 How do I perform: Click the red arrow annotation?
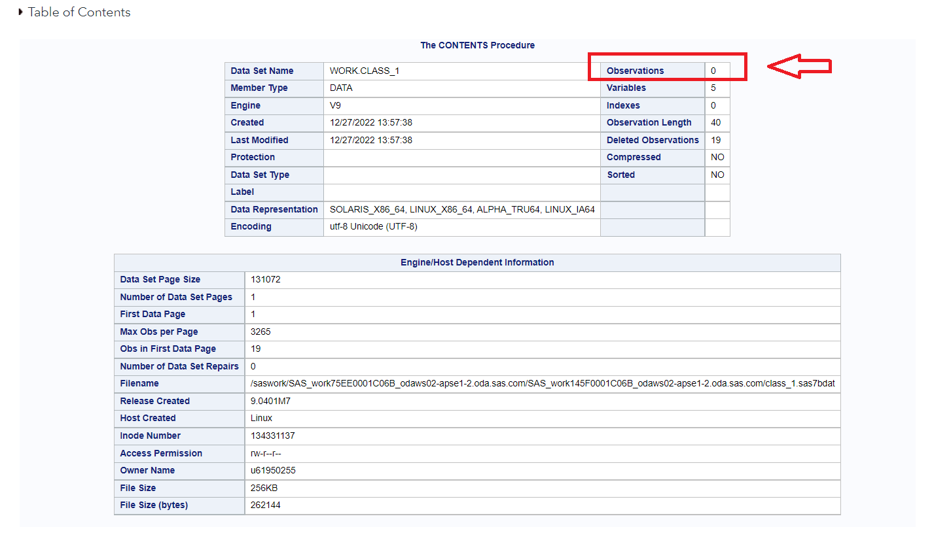point(798,66)
